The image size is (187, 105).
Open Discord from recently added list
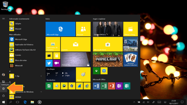(18, 29)
